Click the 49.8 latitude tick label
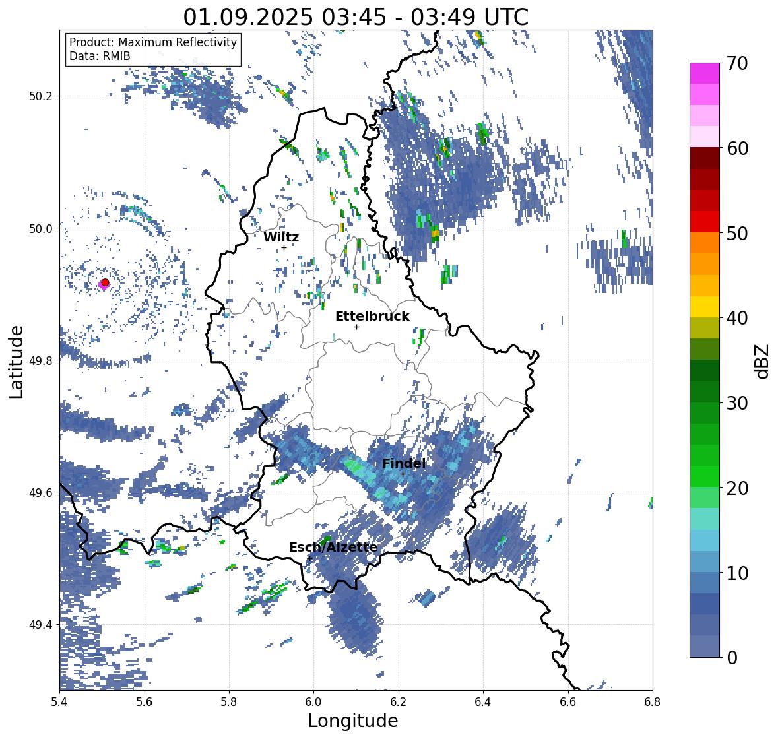The width and height of the screenshot is (778, 737). pyautogui.click(x=41, y=360)
